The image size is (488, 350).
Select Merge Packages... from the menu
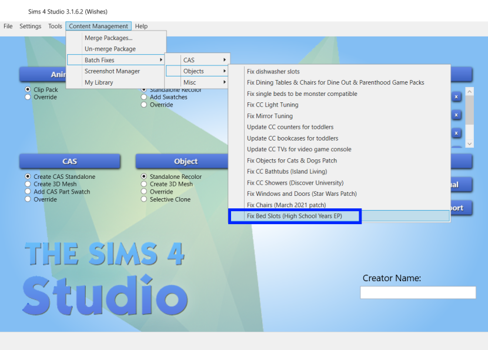(x=108, y=38)
